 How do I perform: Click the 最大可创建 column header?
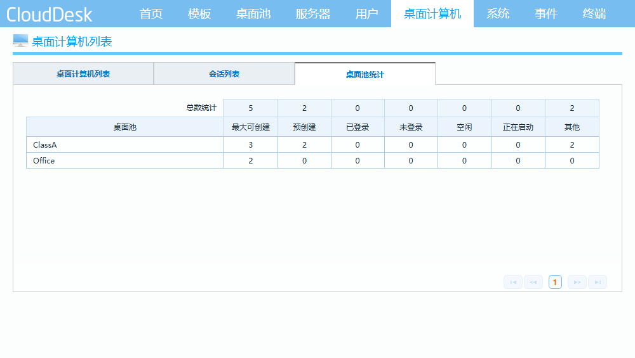pyautogui.click(x=251, y=127)
